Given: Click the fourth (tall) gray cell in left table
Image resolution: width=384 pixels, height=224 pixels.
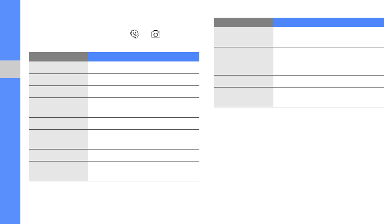Looking at the screenshot, I should tap(58, 107).
